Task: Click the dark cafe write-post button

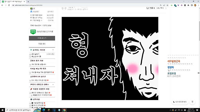Action: click(42, 38)
